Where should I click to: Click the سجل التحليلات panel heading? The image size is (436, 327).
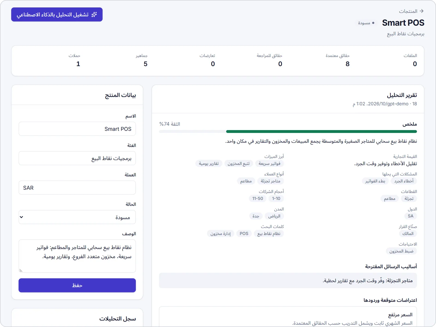(x=117, y=319)
